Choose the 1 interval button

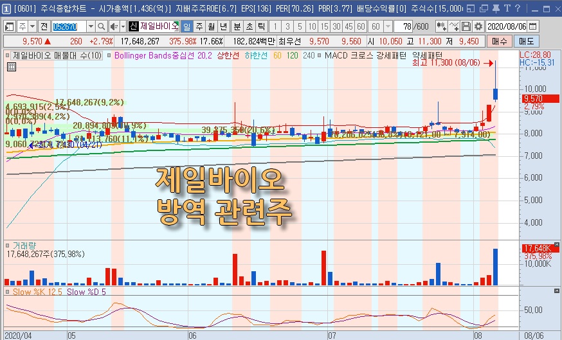click(275, 26)
